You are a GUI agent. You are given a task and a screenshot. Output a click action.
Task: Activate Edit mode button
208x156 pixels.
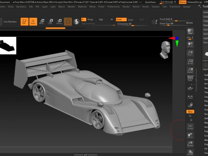point(24,22)
